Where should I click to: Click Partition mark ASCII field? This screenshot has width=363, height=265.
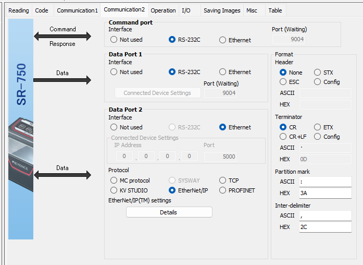click(326, 182)
